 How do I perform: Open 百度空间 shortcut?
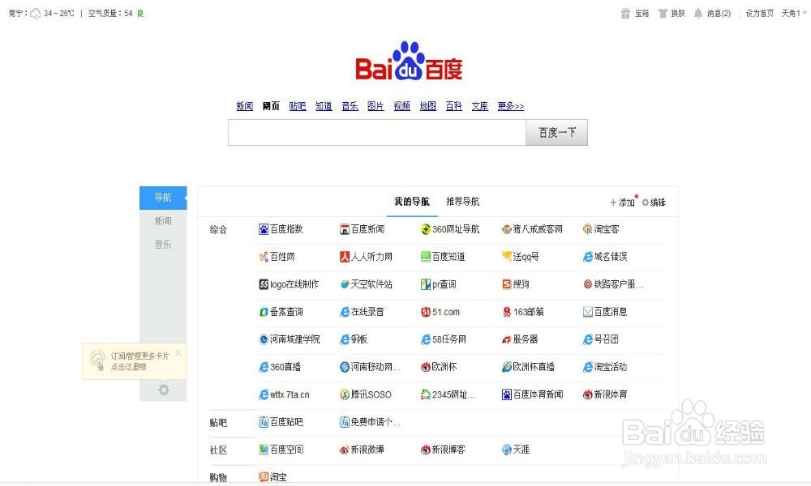(x=281, y=450)
